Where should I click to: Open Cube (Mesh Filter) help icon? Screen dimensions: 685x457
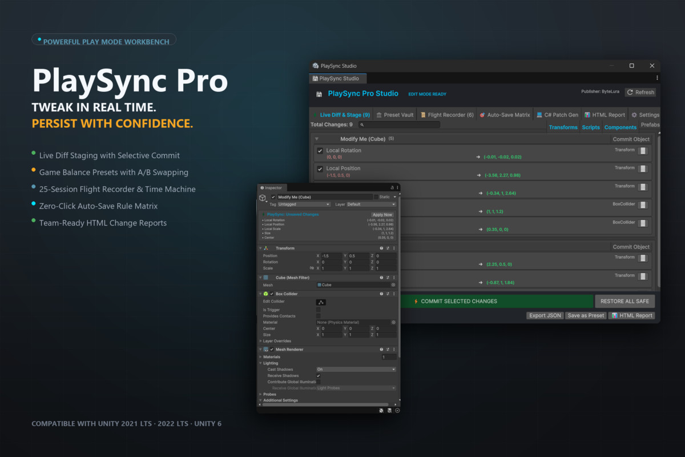tap(381, 278)
